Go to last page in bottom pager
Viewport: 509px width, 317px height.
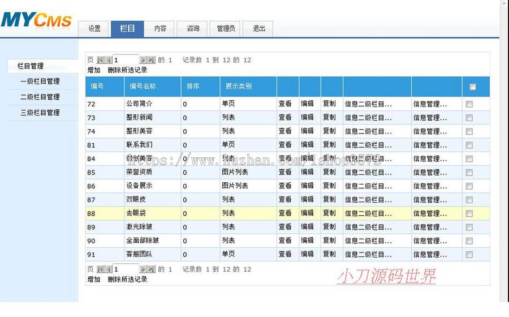pos(151,269)
